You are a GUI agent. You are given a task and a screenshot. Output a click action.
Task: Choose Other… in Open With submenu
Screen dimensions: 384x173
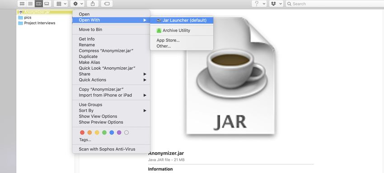tap(182, 46)
